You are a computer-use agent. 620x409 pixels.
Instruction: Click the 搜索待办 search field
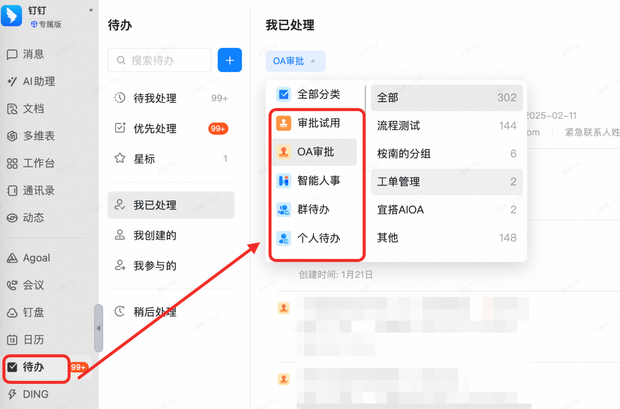159,60
